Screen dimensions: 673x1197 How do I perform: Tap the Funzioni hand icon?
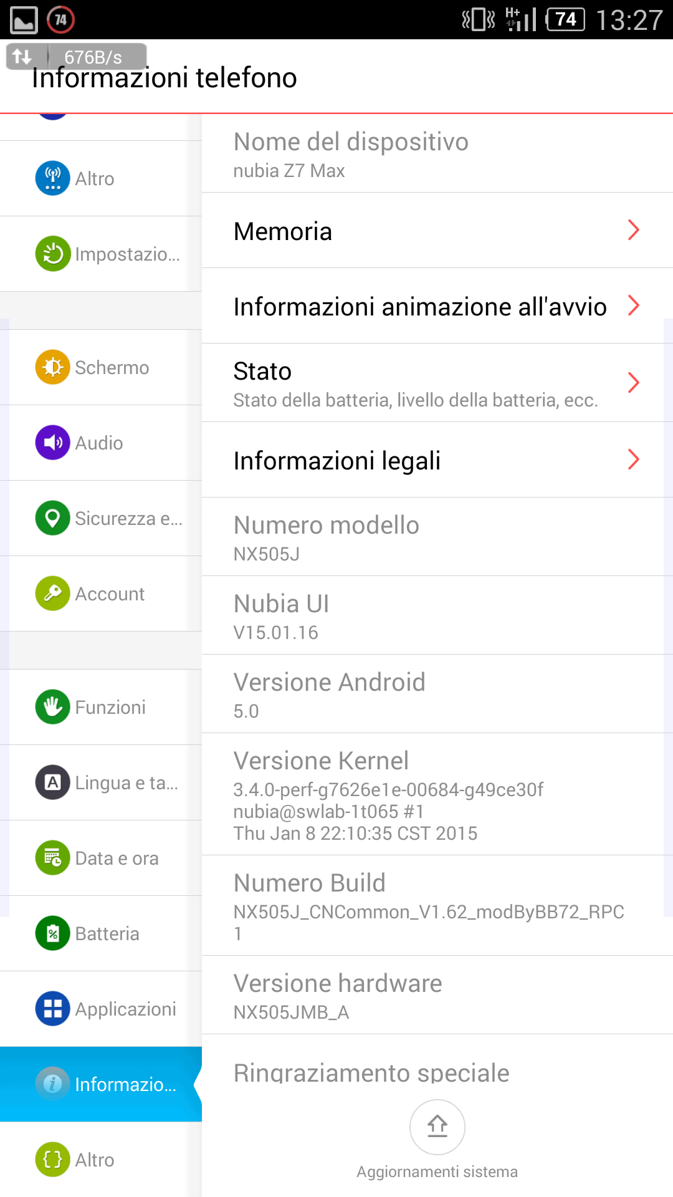click(53, 707)
